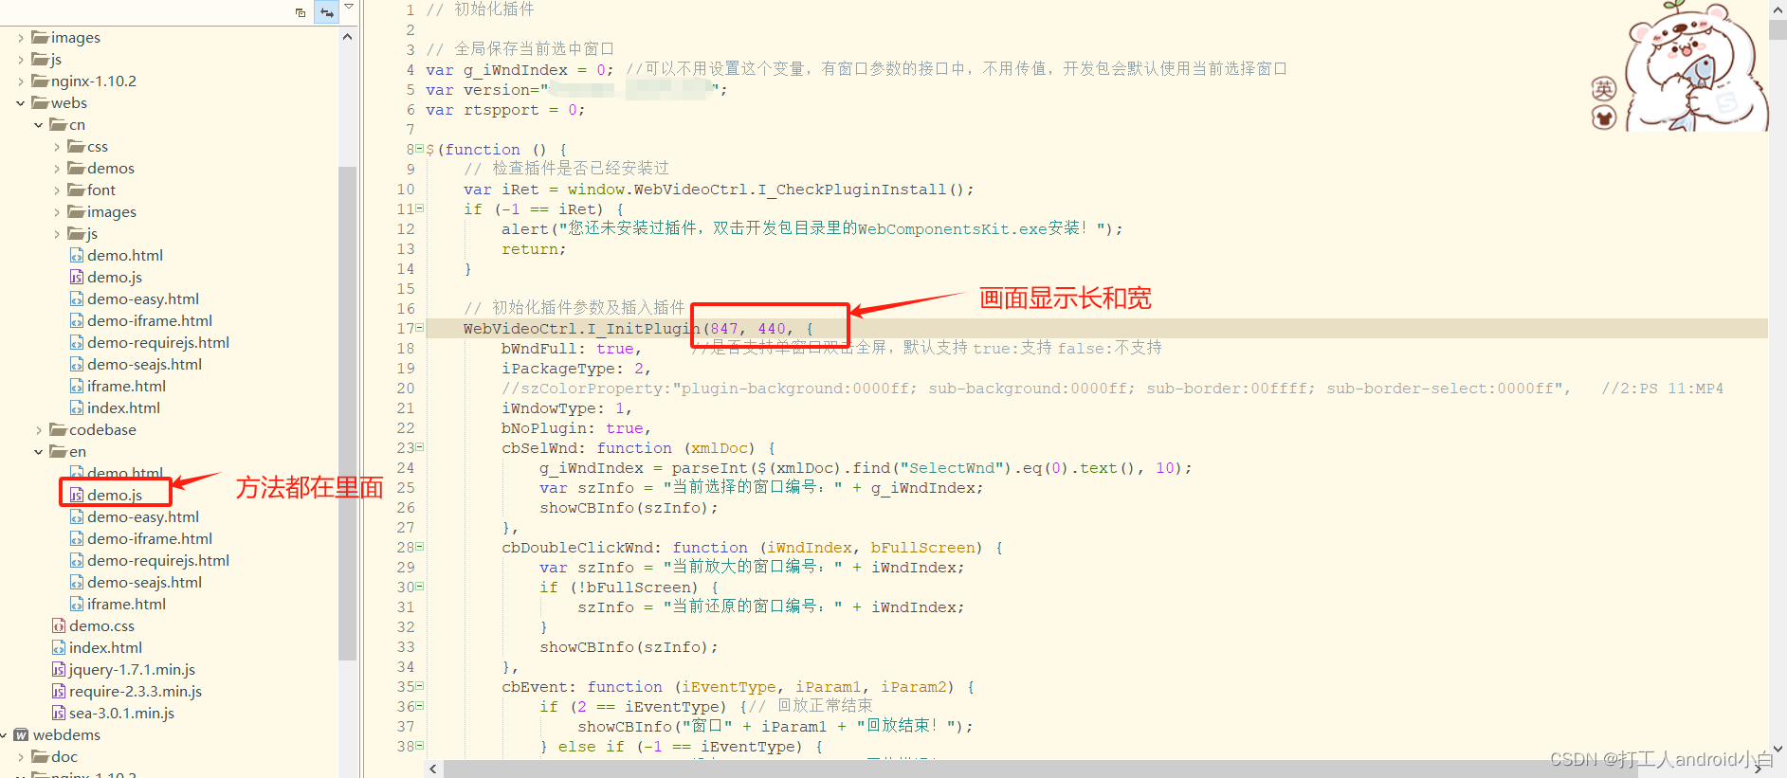
Task: Collapse the webdems project node
Action: tap(4, 735)
